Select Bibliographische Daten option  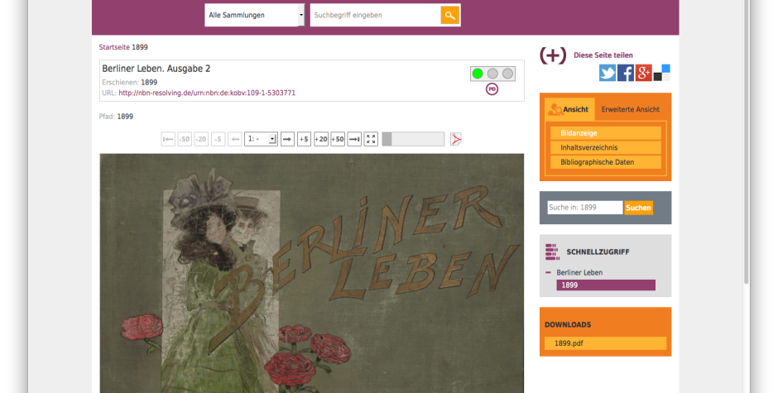605,162
